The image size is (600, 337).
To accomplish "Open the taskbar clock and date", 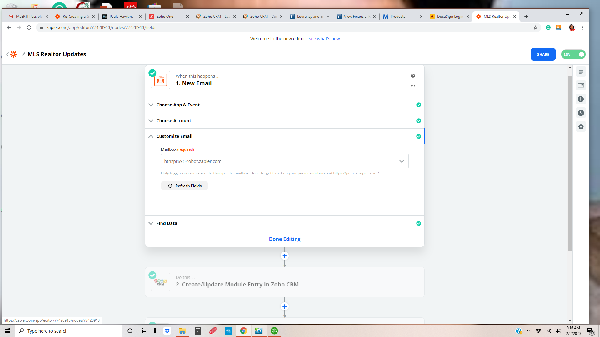I will point(573,331).
